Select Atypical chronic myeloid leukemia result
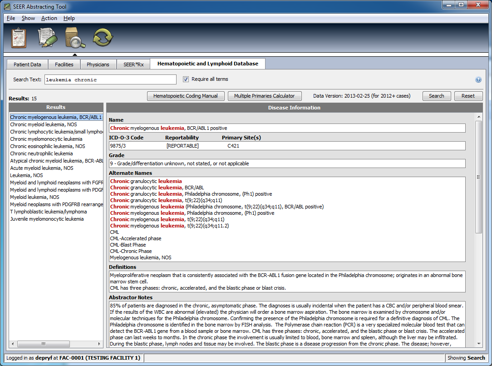This screenshot has height=366, width=492. pos(56,161)
